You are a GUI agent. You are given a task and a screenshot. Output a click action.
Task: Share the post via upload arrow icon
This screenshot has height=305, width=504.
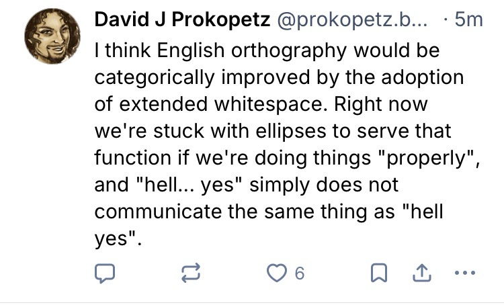tap(423, 273)
